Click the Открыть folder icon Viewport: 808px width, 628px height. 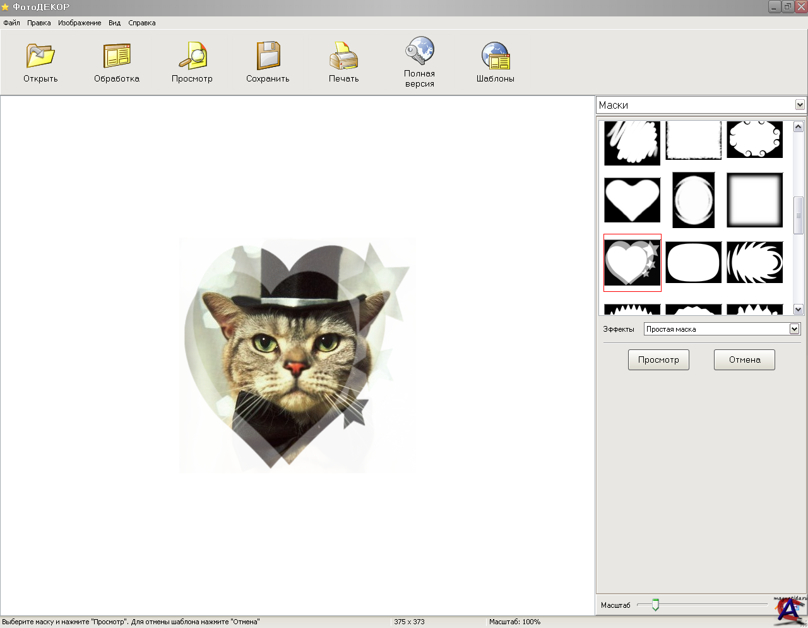pos(40,56)
